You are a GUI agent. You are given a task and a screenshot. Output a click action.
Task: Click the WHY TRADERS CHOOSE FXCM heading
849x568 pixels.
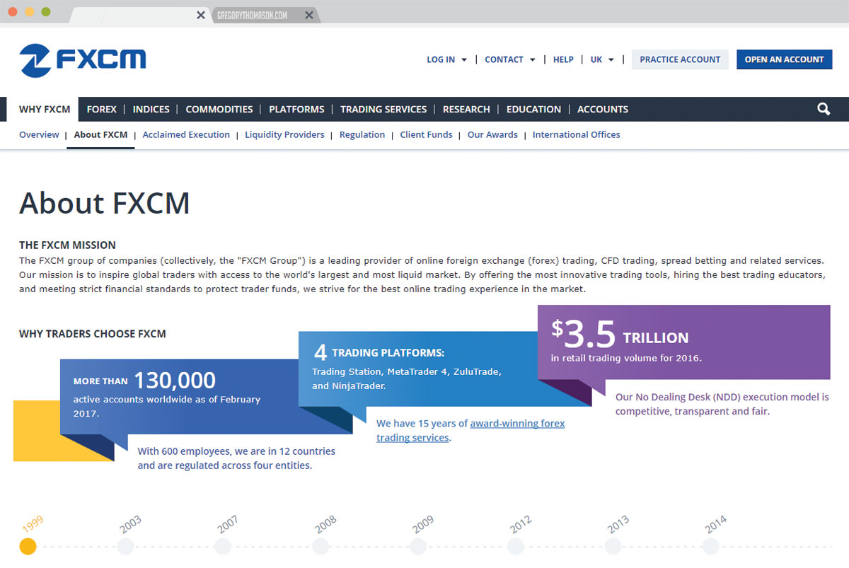pyautogui.click(x=93, y=334)
